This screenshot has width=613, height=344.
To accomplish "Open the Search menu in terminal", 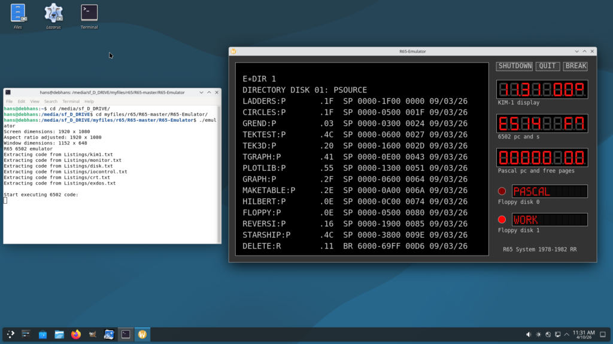I will coord(50,102).
